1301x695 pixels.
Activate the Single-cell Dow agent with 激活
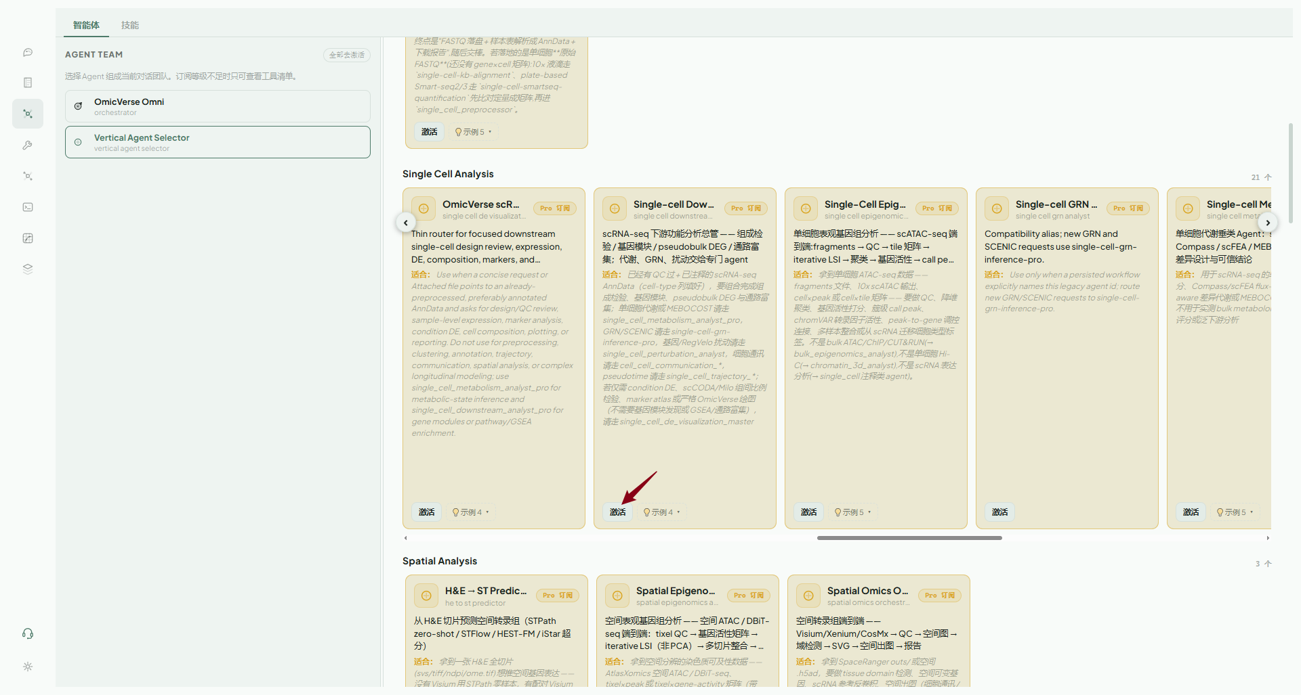coord(618,512)
